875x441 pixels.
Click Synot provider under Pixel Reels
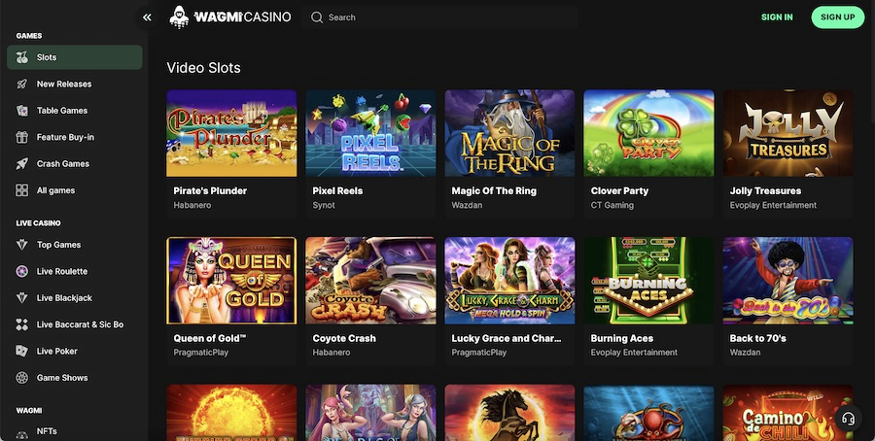324,205
